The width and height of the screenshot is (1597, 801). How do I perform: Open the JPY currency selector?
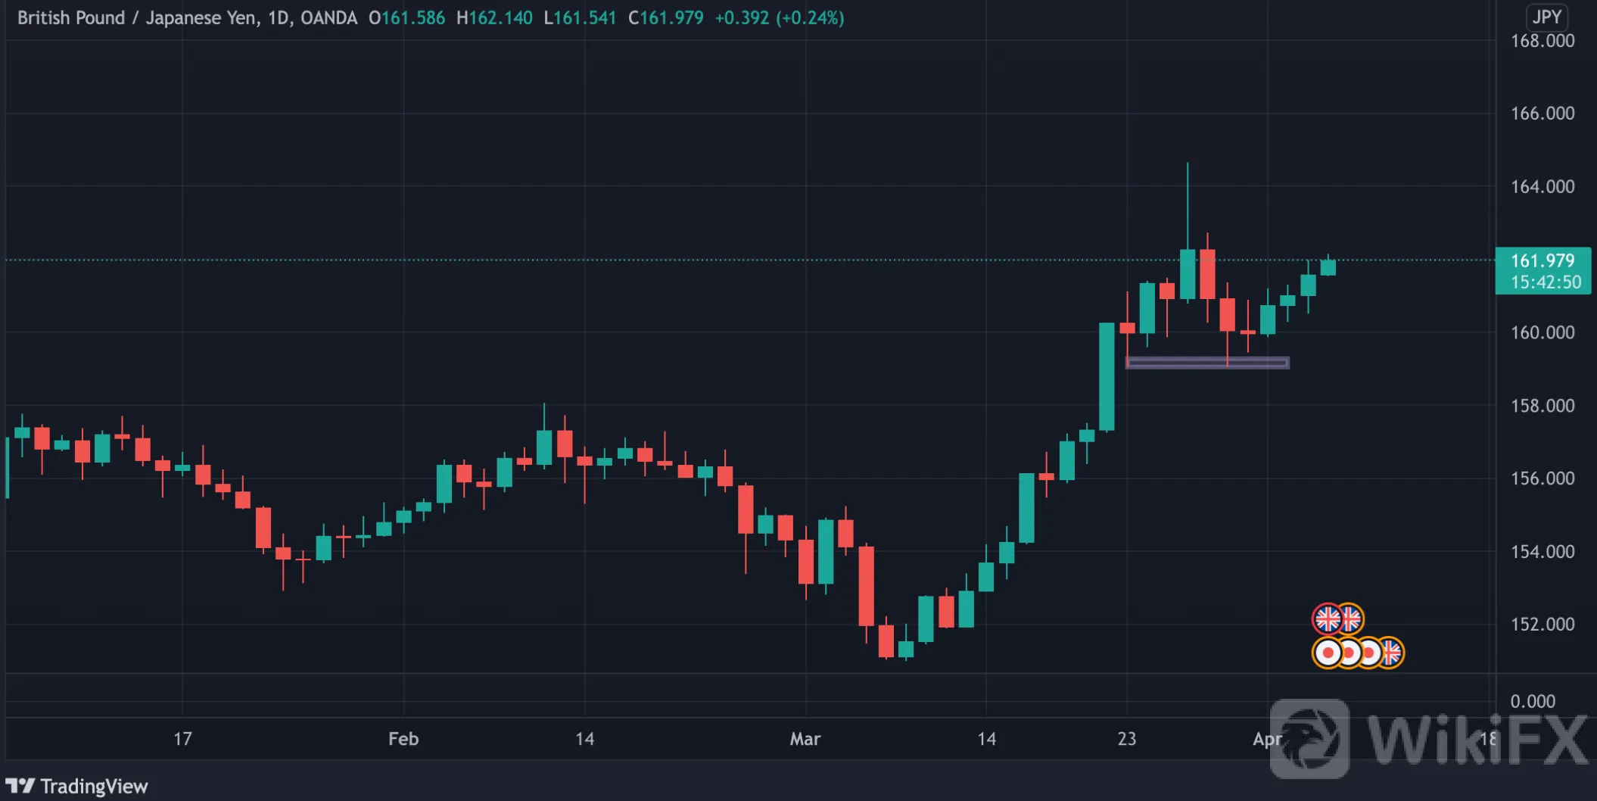click(x=1546, y=17)
